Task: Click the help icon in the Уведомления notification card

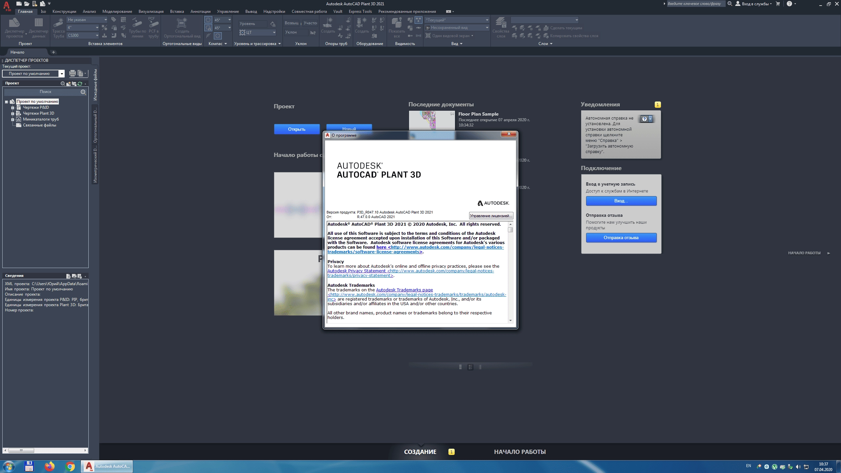Action: point(645,119)
